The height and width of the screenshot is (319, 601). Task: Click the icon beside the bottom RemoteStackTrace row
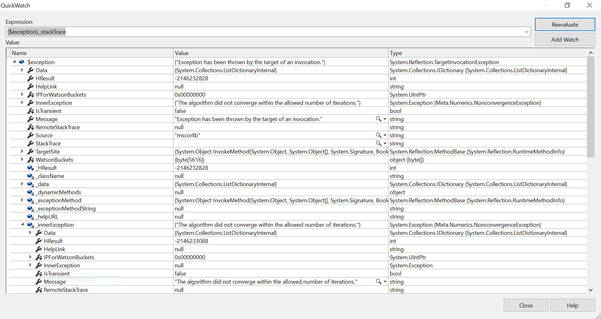39,290
